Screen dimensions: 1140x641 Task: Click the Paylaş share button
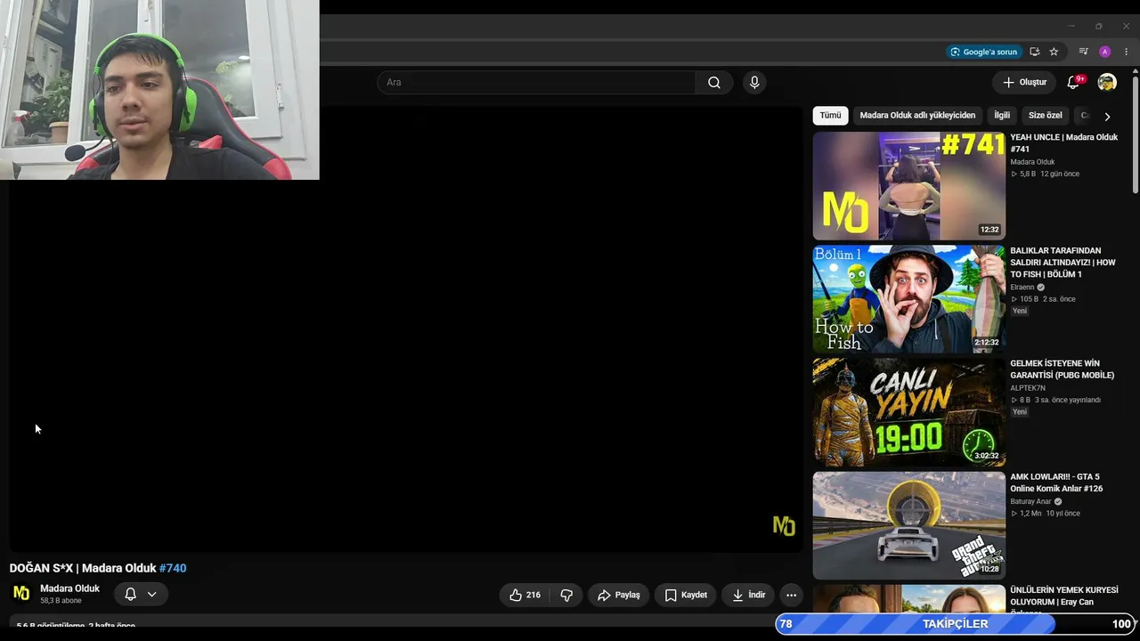(618, 595)
